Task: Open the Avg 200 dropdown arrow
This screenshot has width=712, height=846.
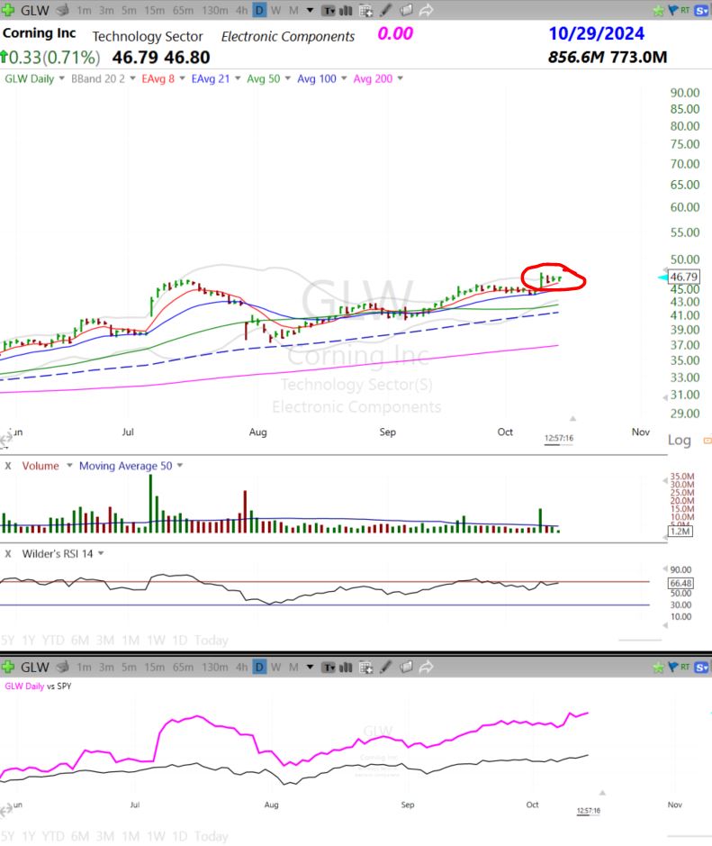Action: pos(401,78)
